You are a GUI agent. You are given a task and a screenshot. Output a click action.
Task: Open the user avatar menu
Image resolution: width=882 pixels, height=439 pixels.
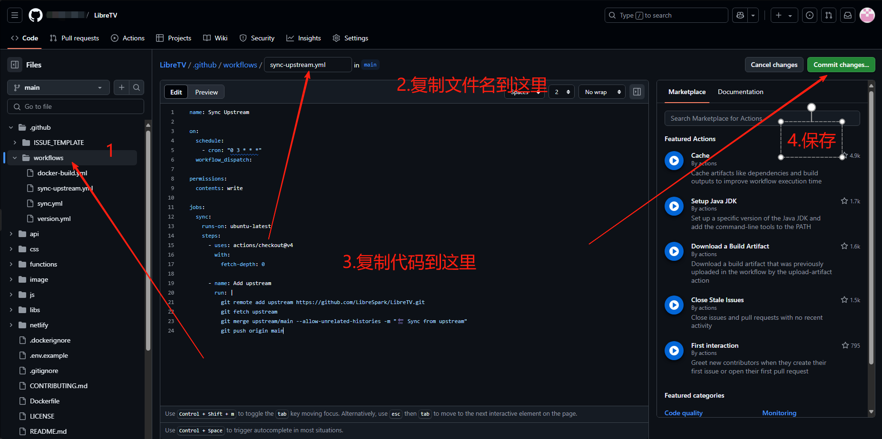click(x=867, y=15)
